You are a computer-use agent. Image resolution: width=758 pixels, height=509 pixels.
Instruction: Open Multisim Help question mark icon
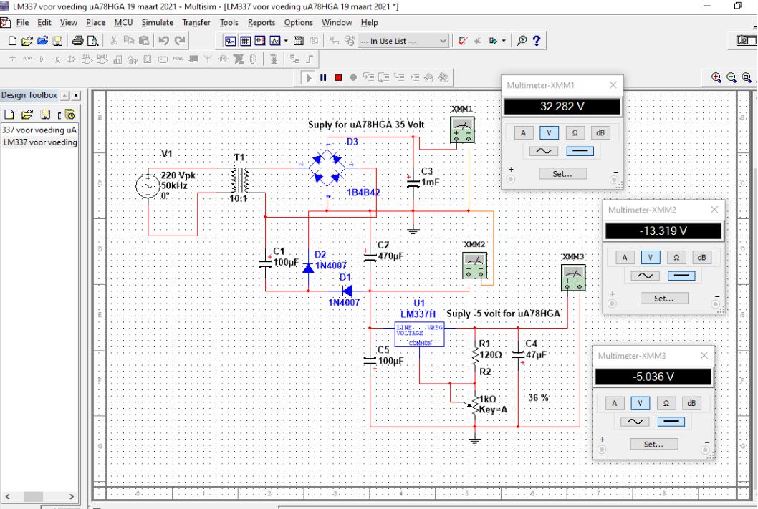pyautogui.click(x=537, y=41)
